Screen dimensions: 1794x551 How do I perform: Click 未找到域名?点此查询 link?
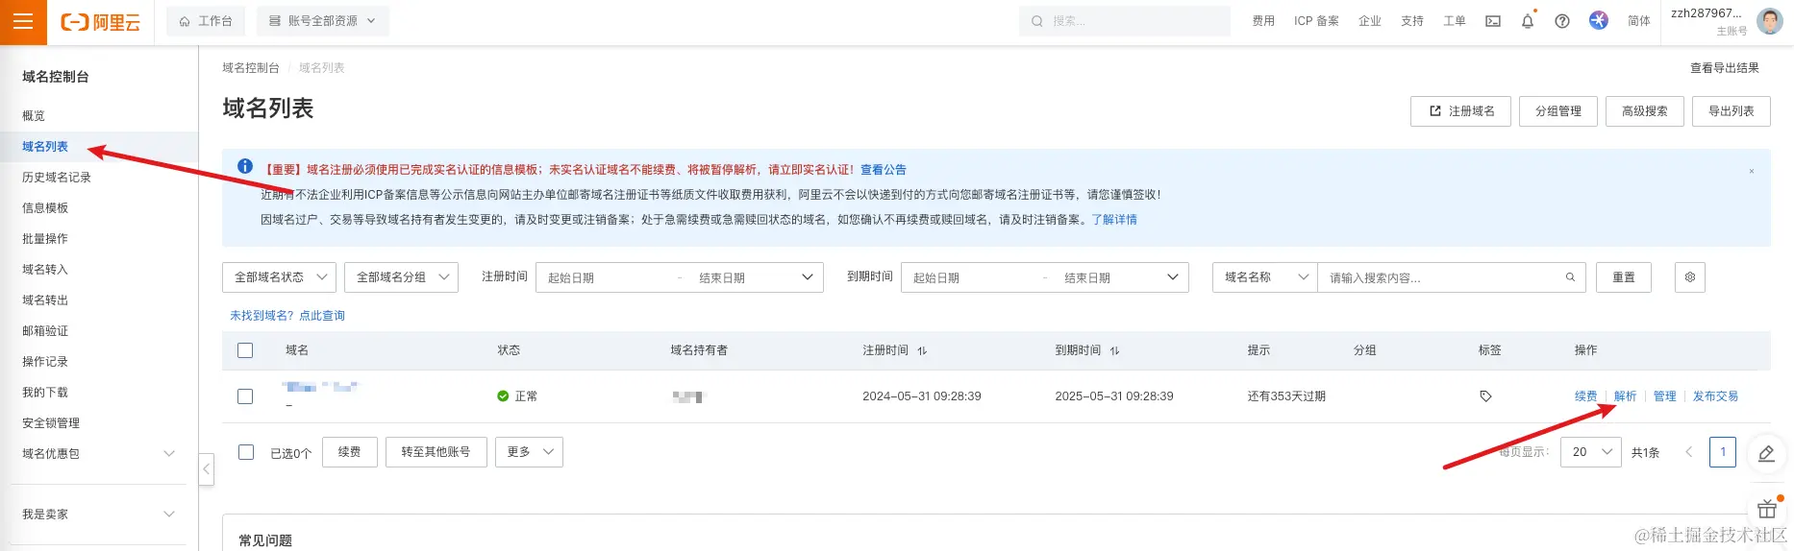[287, 316]
